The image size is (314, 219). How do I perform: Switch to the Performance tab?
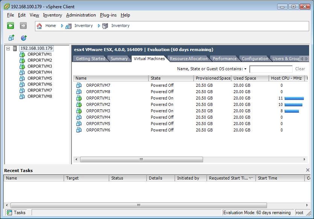click(225, 59)
